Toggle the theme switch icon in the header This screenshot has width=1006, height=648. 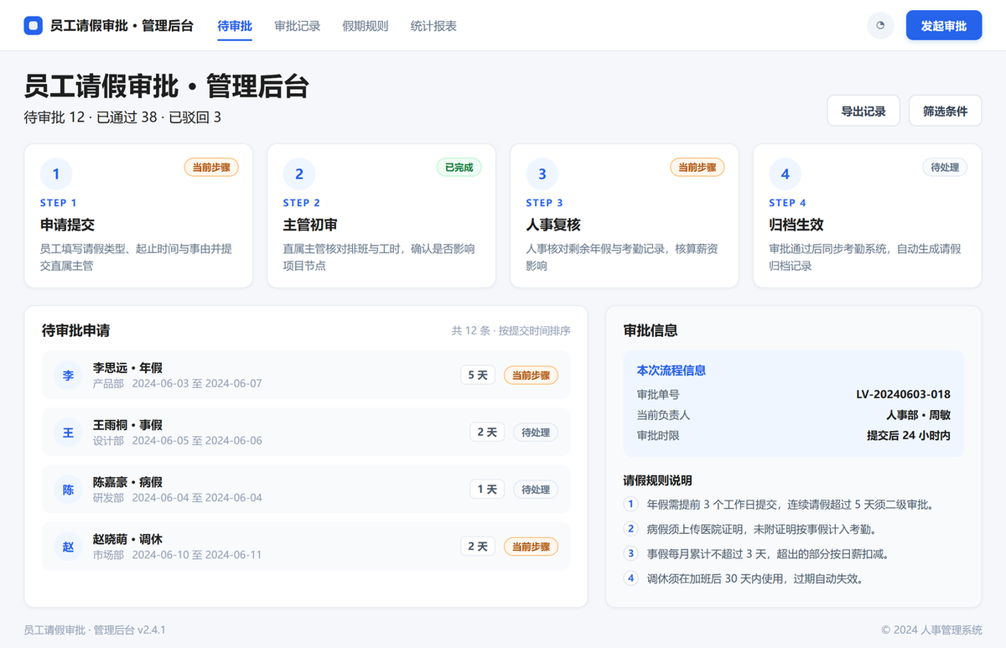pos(880,26)
